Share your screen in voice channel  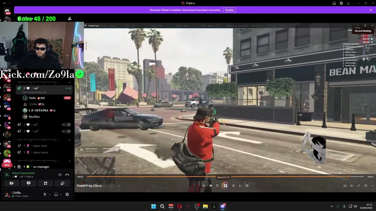[28, 183]
